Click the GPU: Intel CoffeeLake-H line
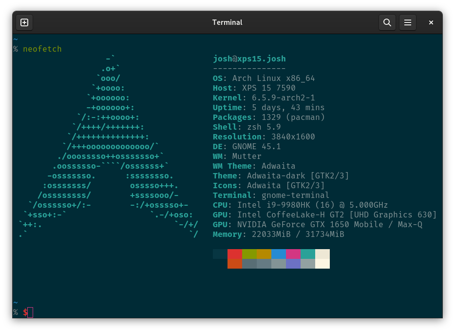The width and height of the screenshot is (455, 332). click(325, 215)
